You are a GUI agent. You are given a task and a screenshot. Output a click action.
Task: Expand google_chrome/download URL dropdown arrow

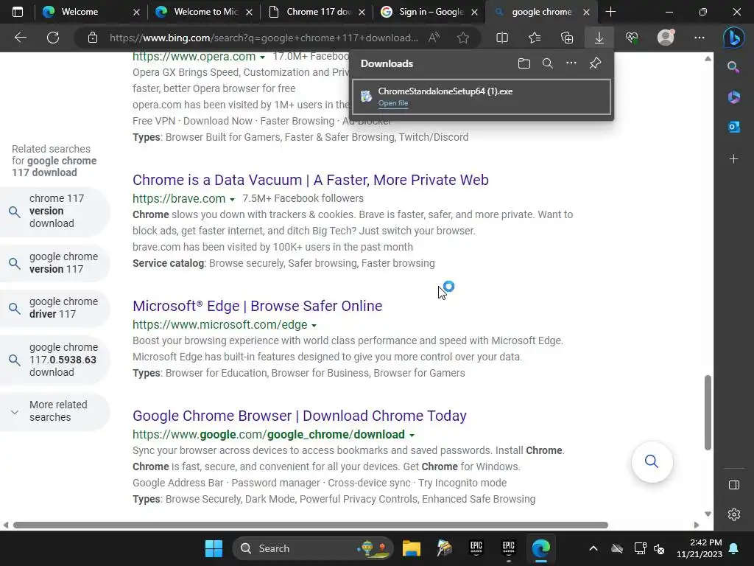click(x=412, y=435)
